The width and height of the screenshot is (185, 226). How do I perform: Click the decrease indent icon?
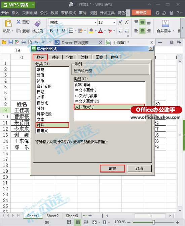click(121, 31)
